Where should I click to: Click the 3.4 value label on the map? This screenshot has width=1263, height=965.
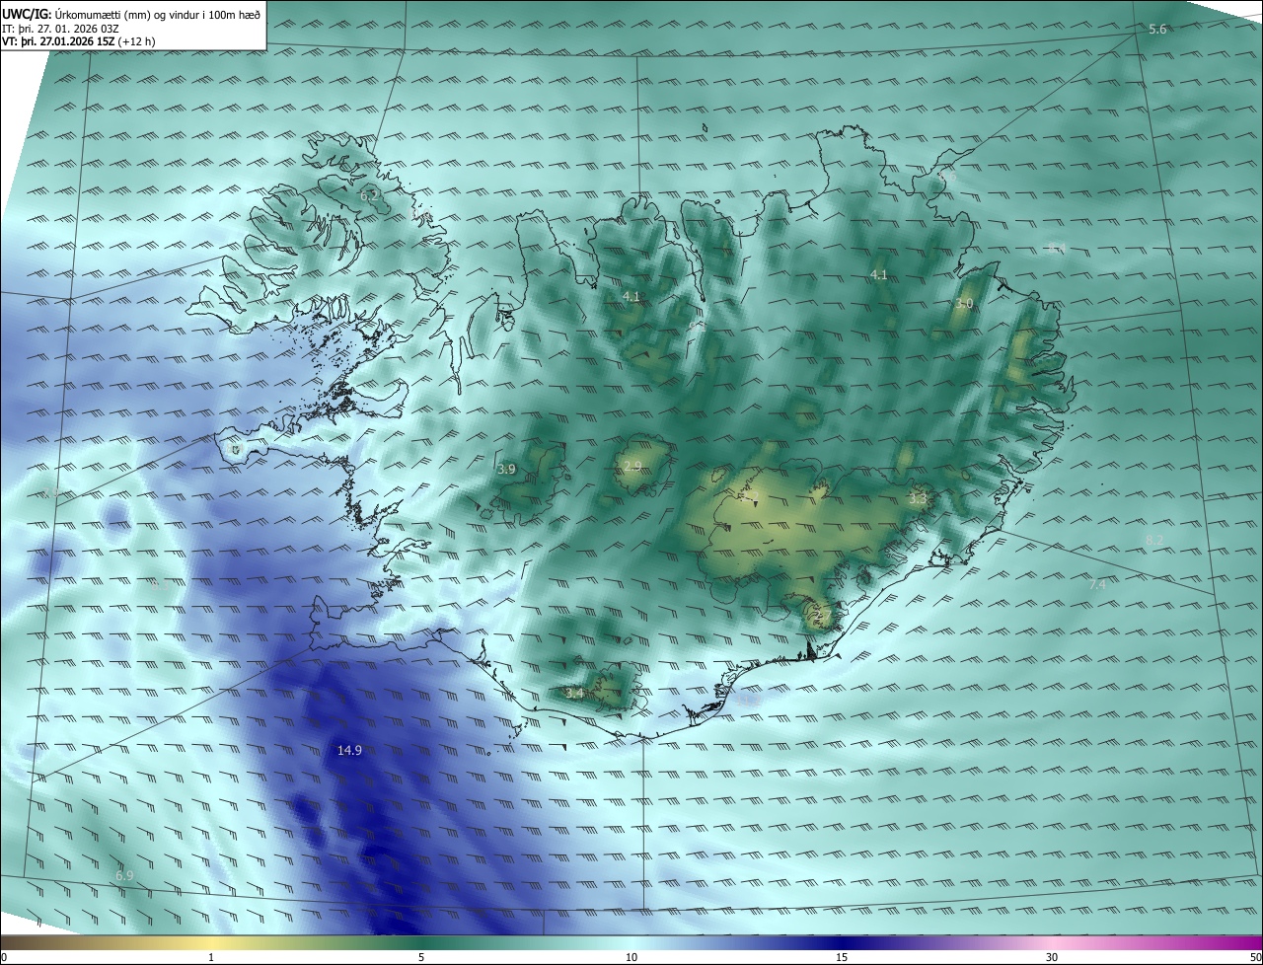[x=574, y=694]
